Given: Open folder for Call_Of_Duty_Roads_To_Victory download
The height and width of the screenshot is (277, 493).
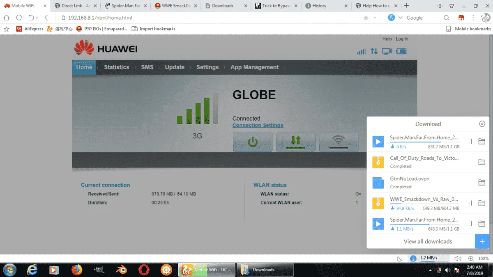Looking at the screenshot, I should coord(482,162).
